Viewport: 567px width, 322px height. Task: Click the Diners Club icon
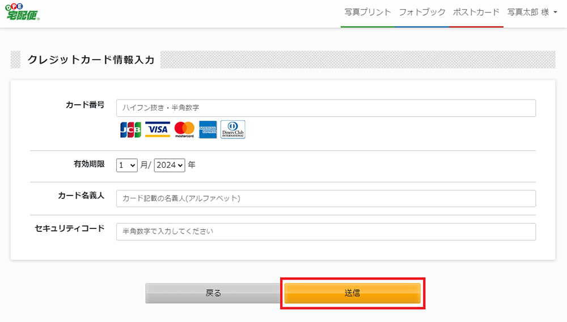233,129
